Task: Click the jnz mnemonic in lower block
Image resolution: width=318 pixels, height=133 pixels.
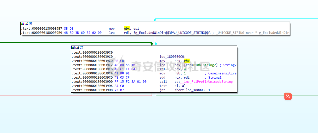Action: click(162, 90)
